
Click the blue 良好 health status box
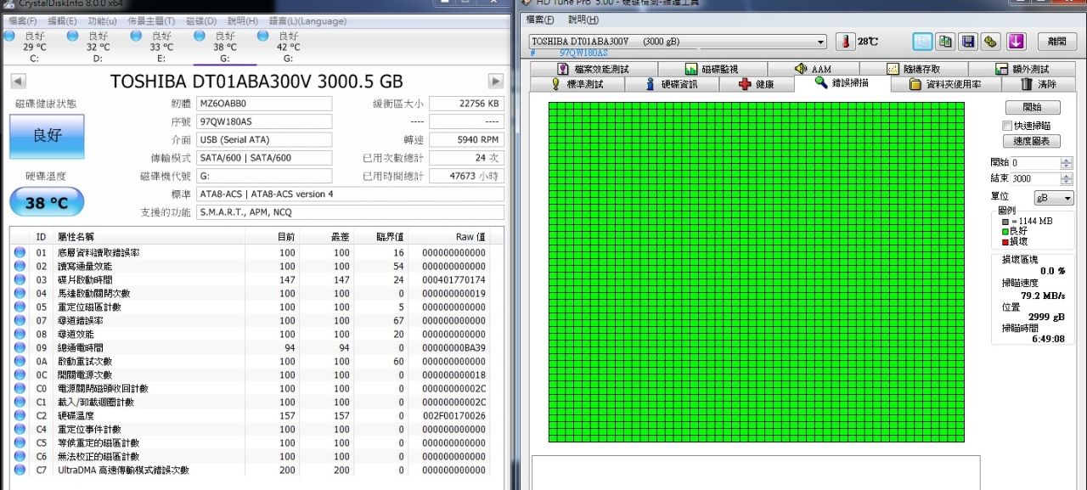(47, 136)
